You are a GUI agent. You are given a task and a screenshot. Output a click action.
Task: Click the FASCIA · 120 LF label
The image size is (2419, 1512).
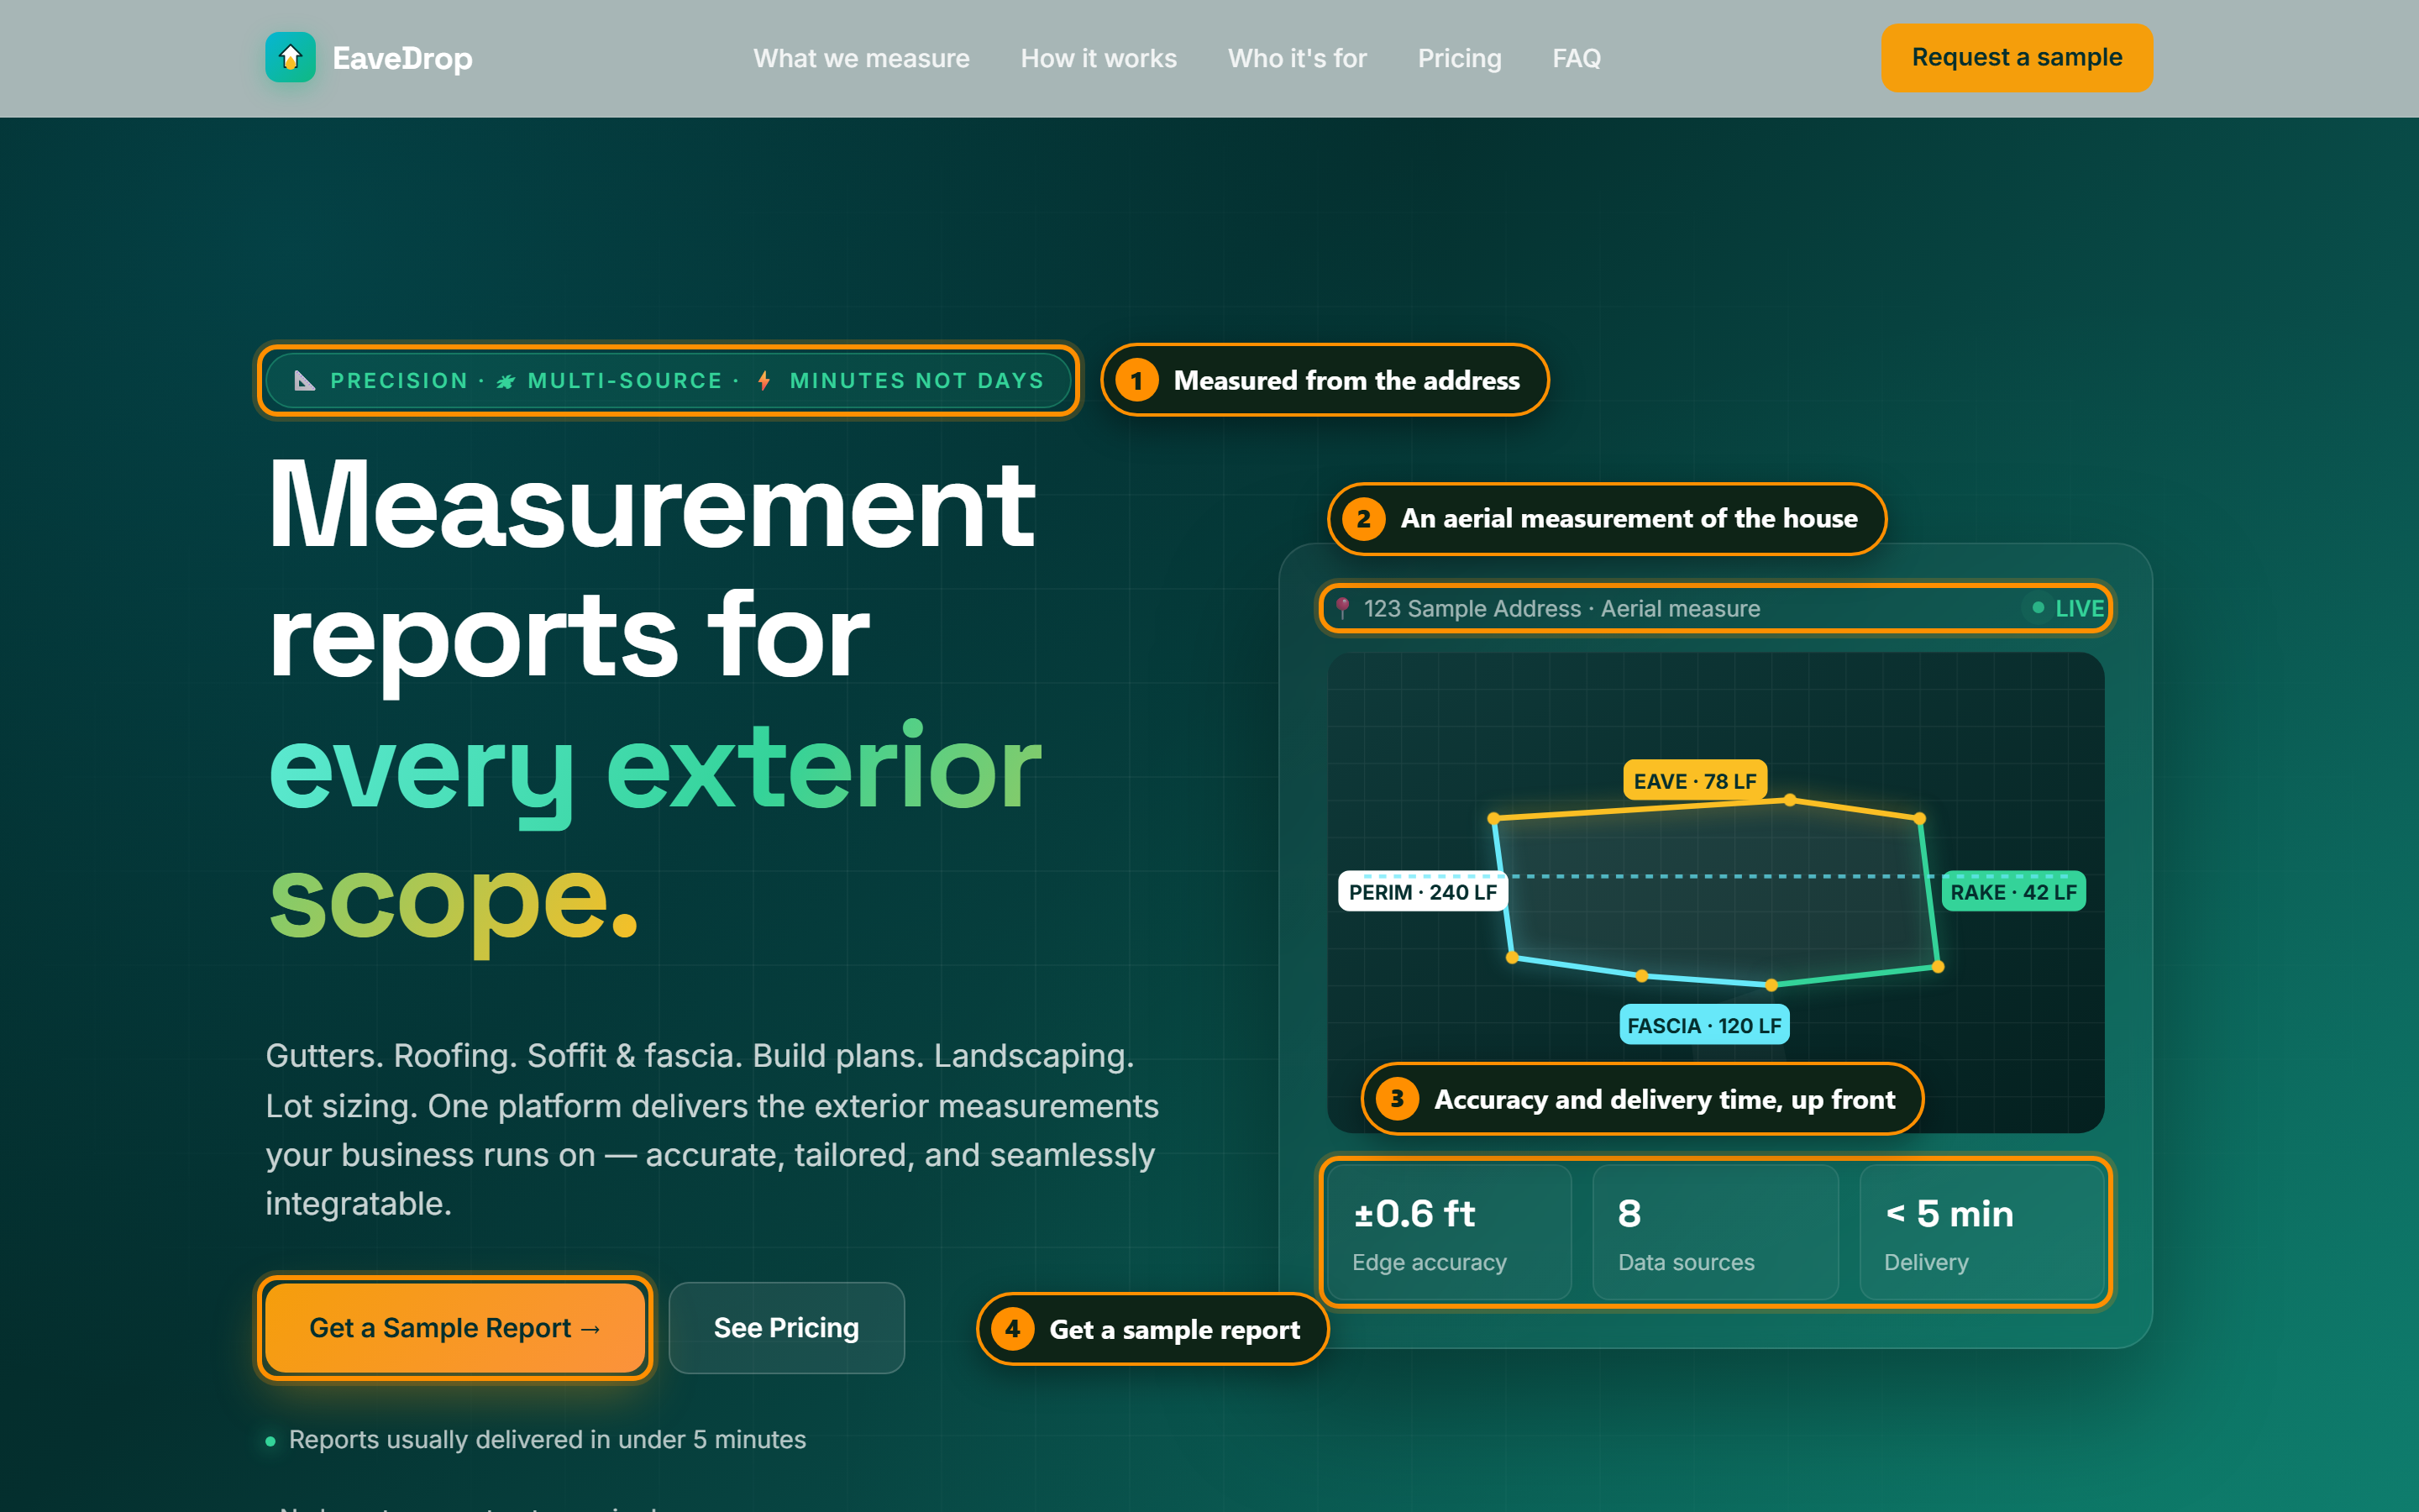tap(1703, 1025)
